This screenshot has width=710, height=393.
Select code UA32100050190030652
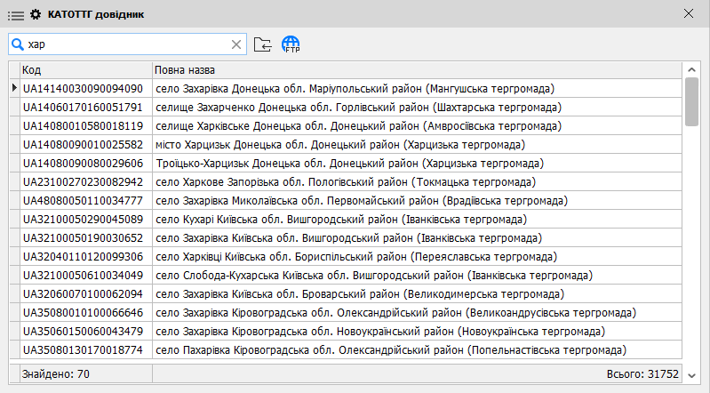pyautogui.click(x=83, y=238)
